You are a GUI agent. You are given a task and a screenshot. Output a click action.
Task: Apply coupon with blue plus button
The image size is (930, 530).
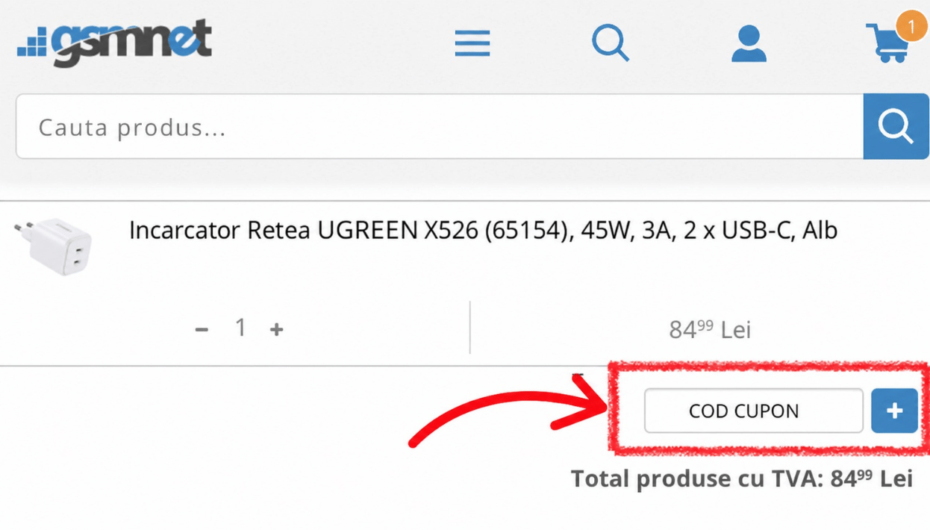(x=894, y=411)
